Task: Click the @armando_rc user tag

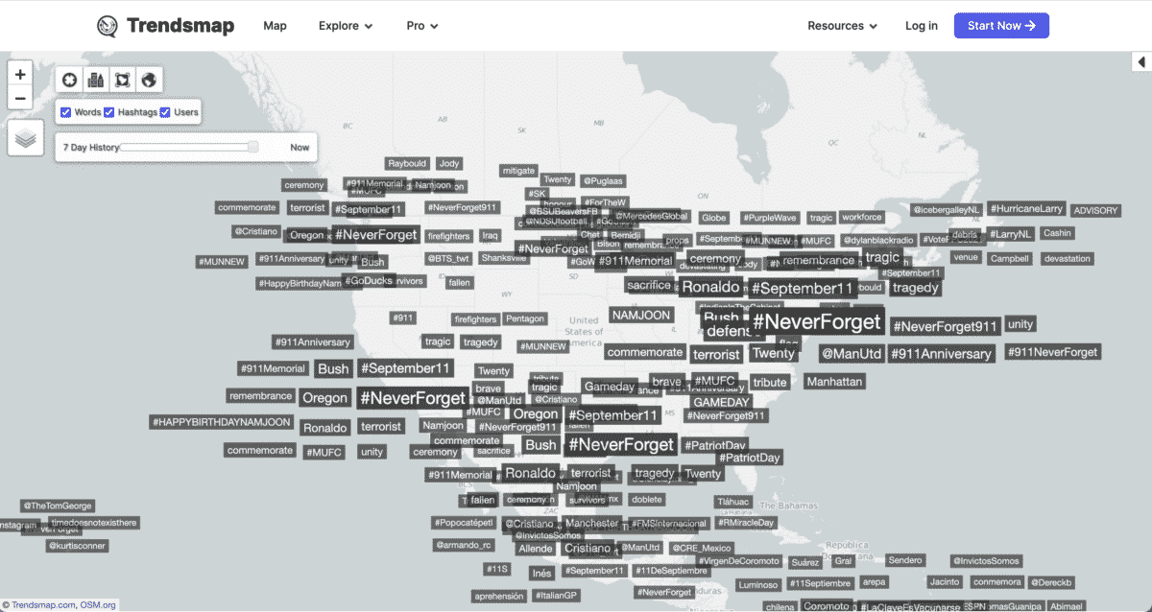Action: (465, 545)
